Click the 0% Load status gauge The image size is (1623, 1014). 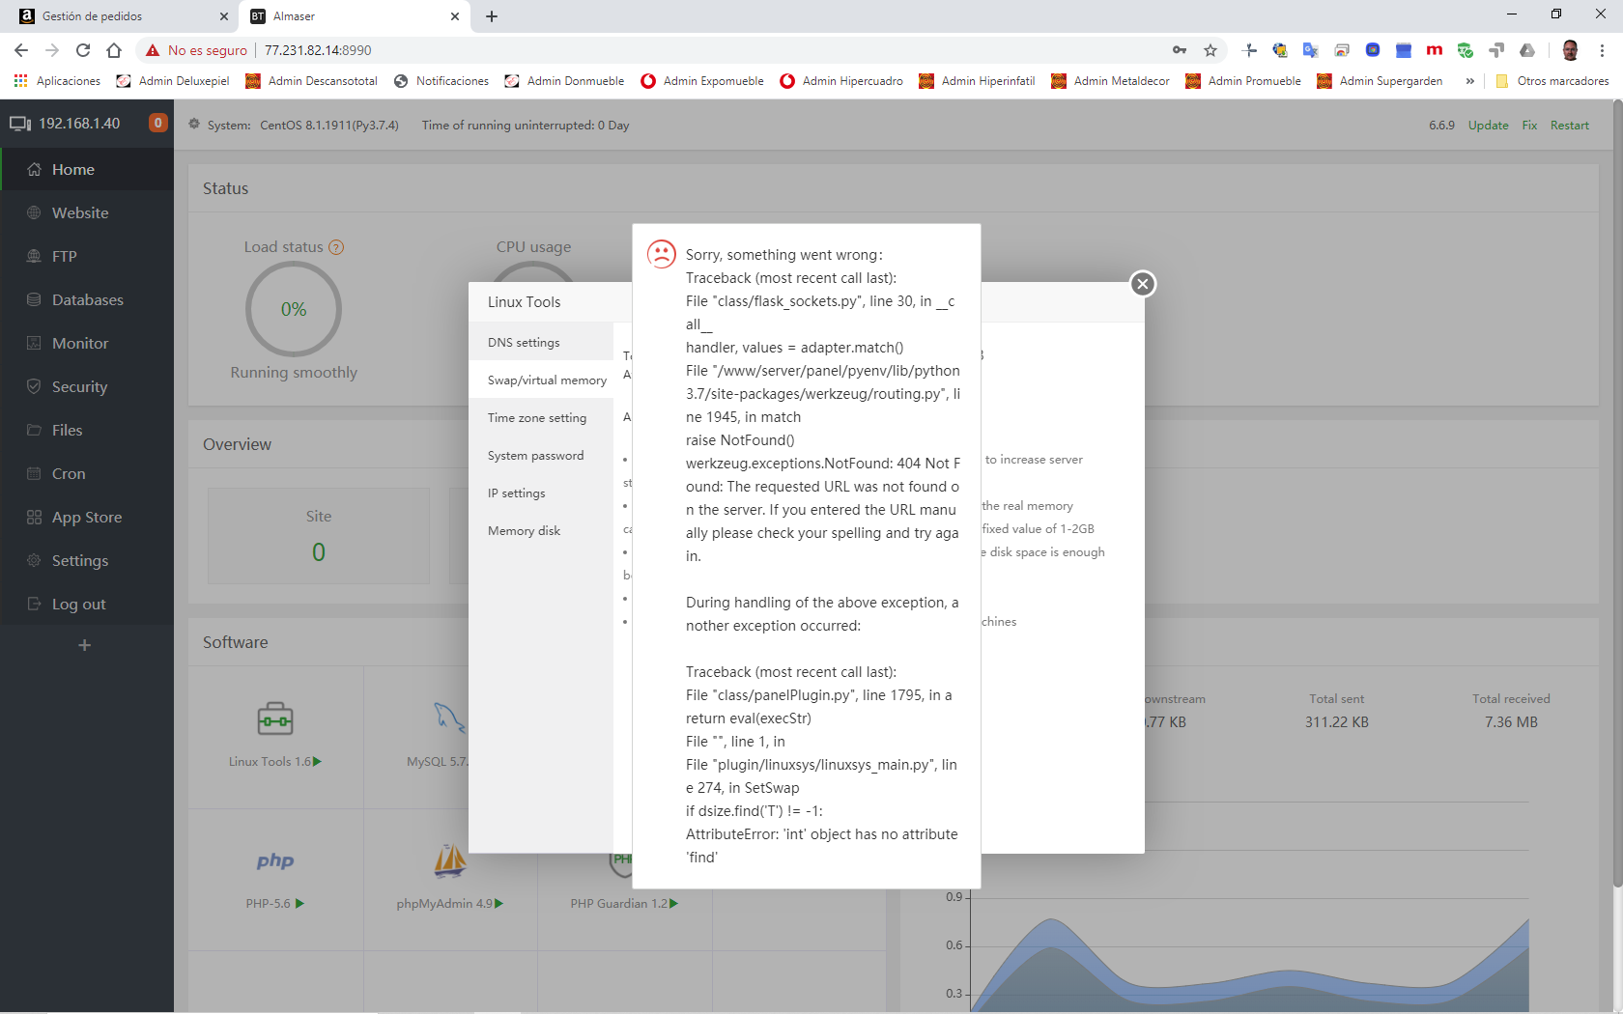[294, 309]
